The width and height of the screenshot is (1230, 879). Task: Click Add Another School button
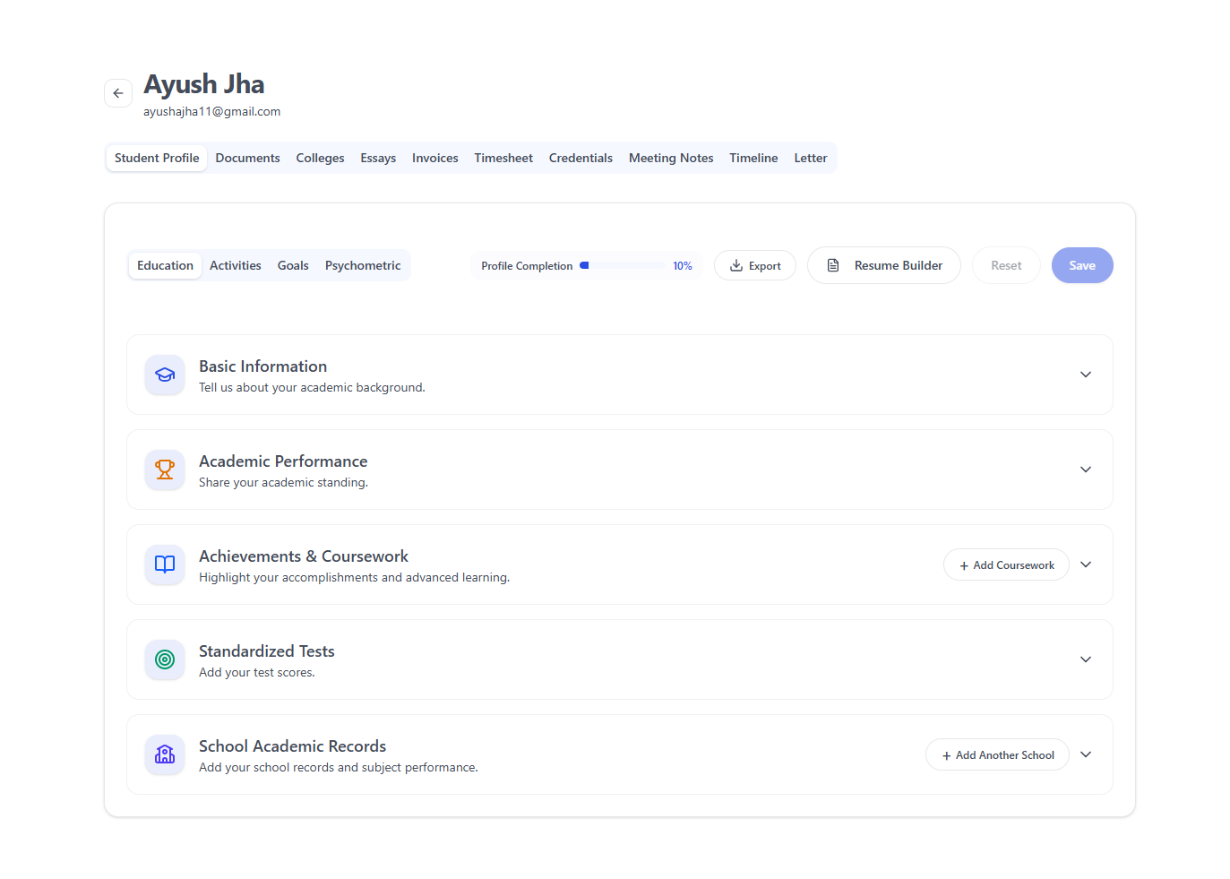(997, 754)
